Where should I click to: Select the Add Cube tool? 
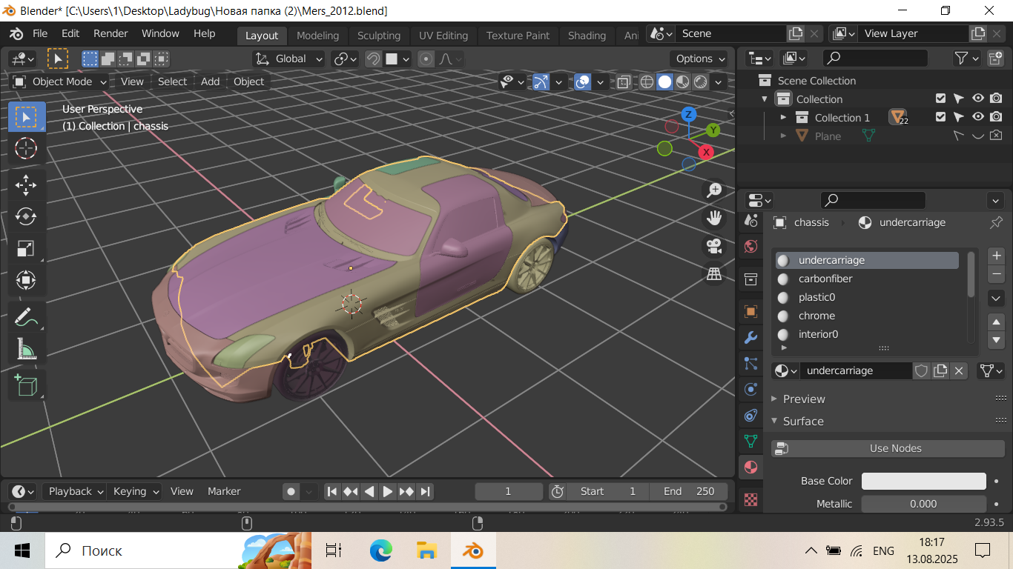(x=26, y=385)
